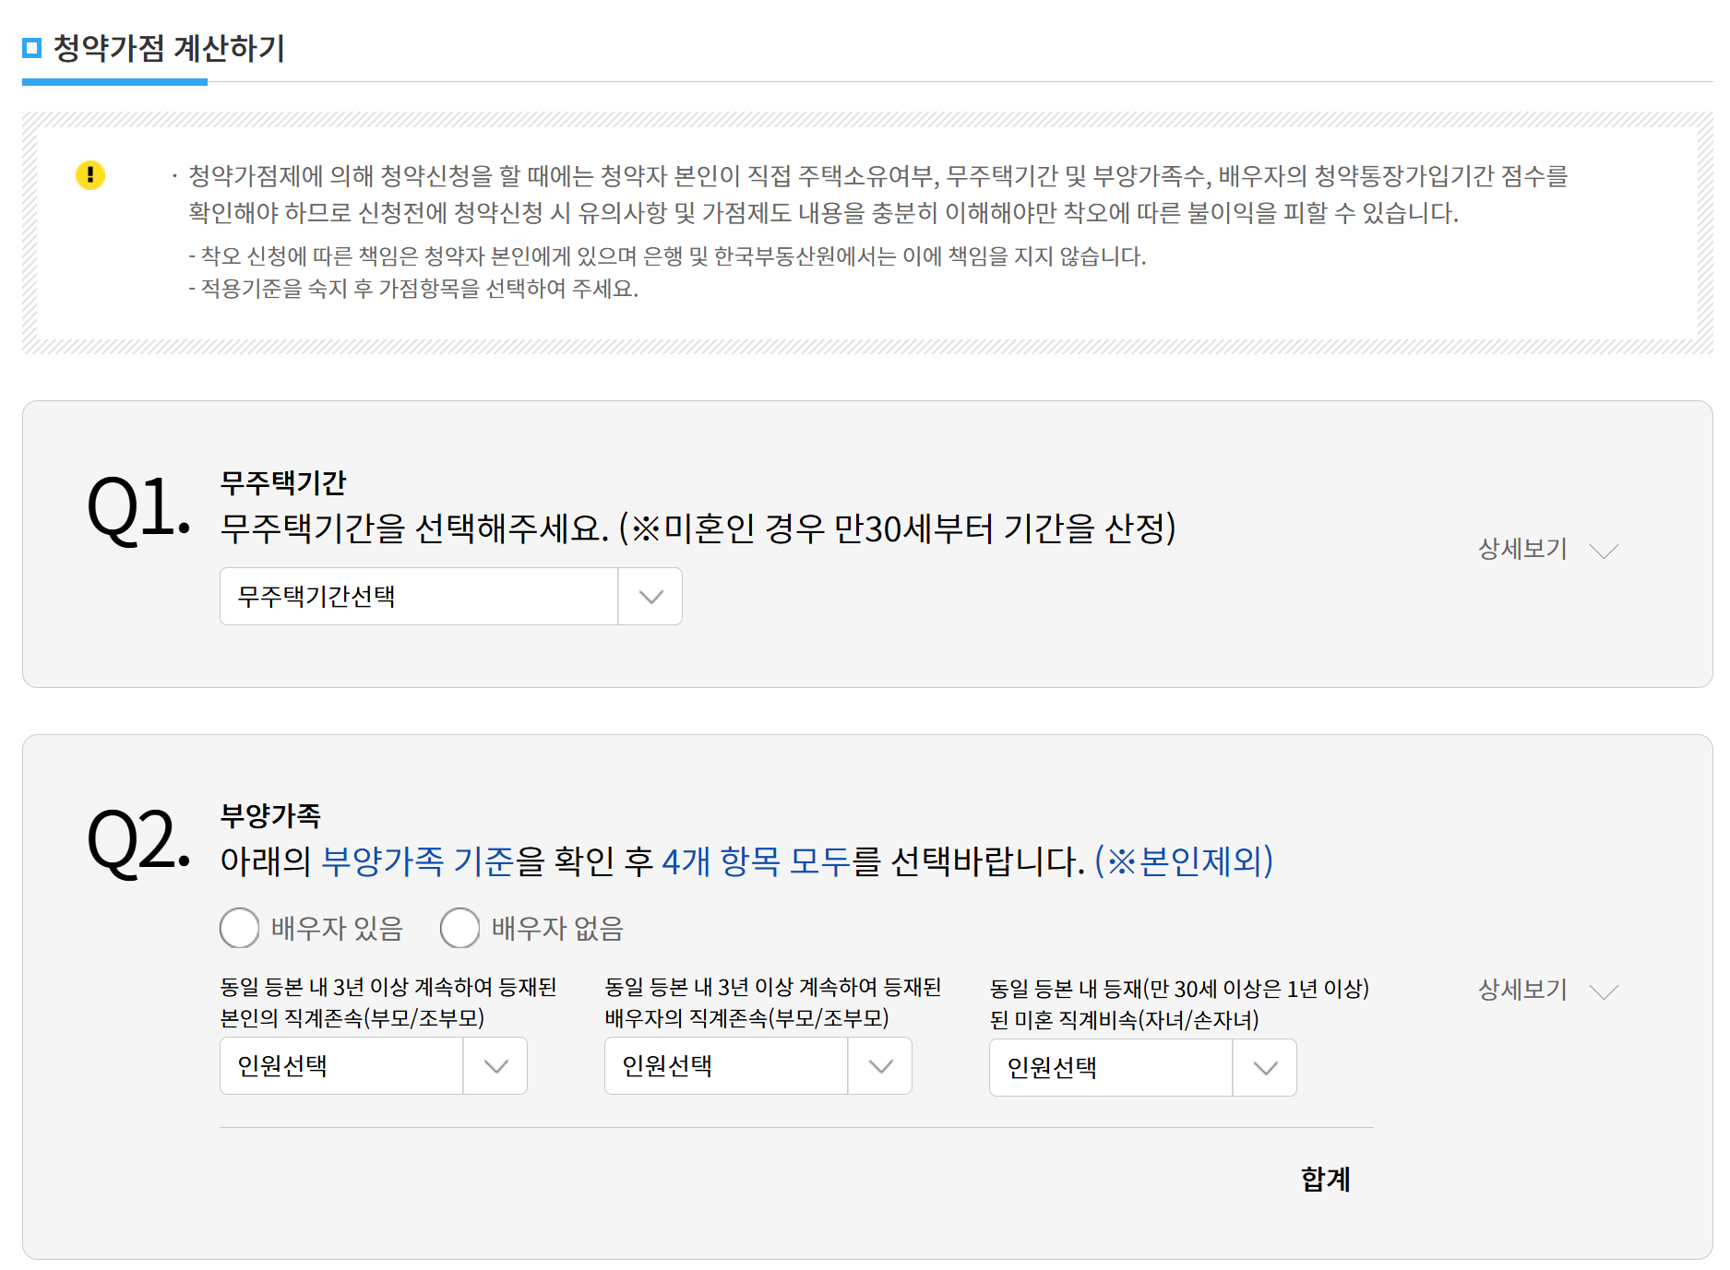
Task: Click the 4개 항목 모두 blue text
Action: (x=757, y=861)
